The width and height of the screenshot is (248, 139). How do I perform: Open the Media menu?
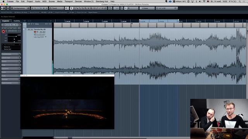[x=60, y=2]
